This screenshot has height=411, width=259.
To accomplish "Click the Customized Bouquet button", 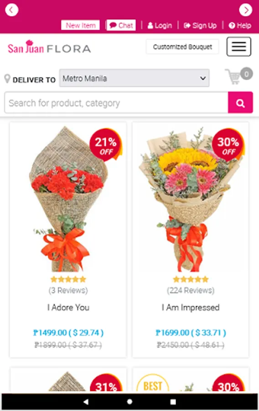I will (x=182, y=47).
